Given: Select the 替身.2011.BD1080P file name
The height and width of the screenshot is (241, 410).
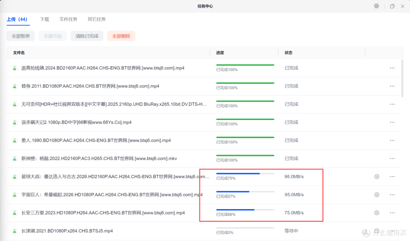Looking at the screenshot, I should tap(90, 86).
